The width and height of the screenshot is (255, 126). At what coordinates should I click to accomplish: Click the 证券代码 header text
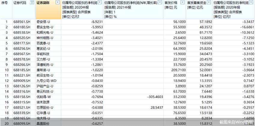tap(19, 3)
